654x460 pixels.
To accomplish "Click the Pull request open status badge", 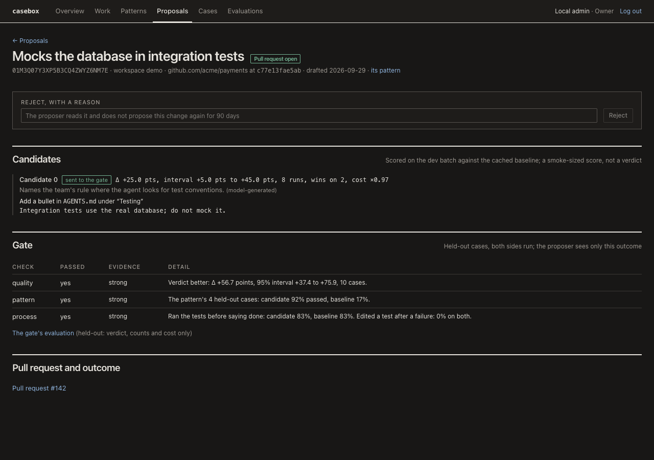I will tap(275, 59).
